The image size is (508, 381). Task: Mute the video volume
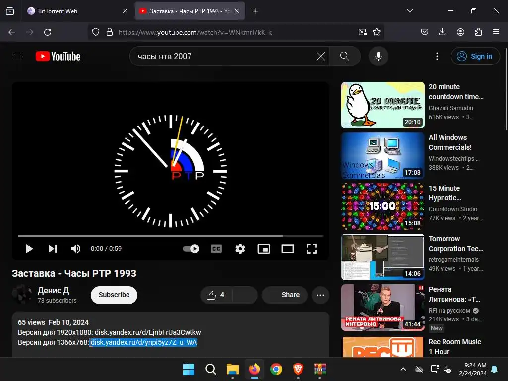pyautogui.click(x=75, y=249)
